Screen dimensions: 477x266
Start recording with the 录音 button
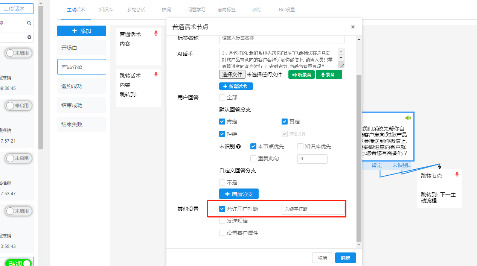click(x=328, y=74)
